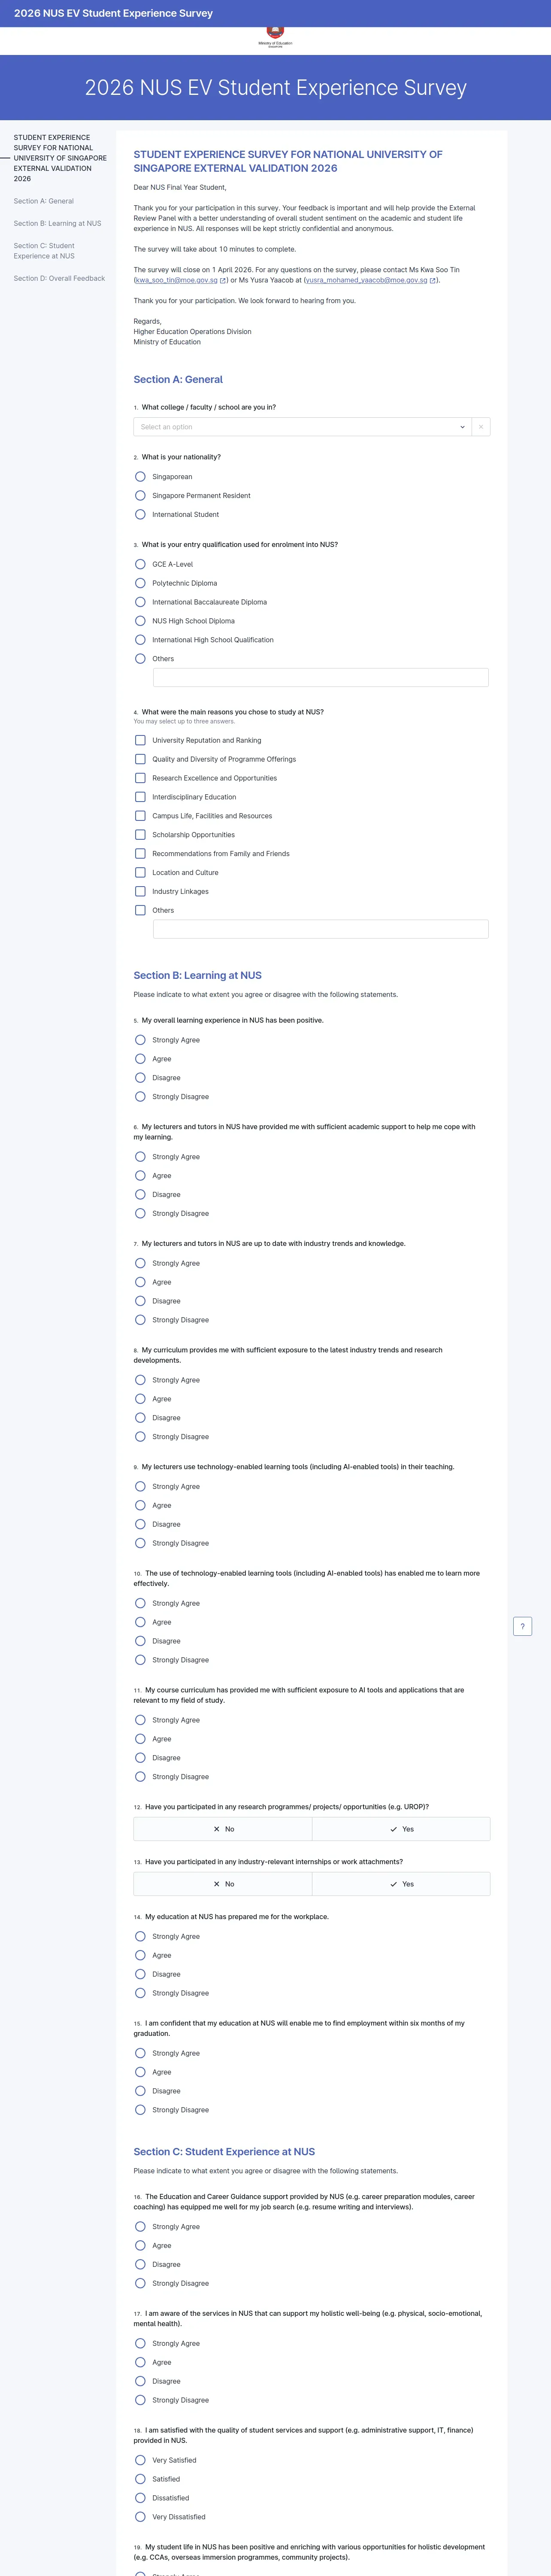The image size is (551, 2576).
Task: Select Singaporean nationality radio button
Action: point(140,477)
